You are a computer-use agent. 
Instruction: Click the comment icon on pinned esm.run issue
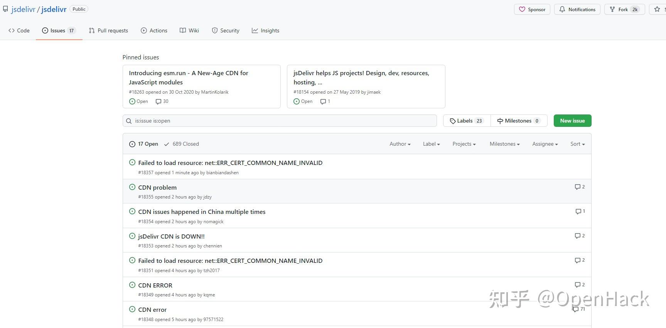pyautogui.click(x=158, y=101)
